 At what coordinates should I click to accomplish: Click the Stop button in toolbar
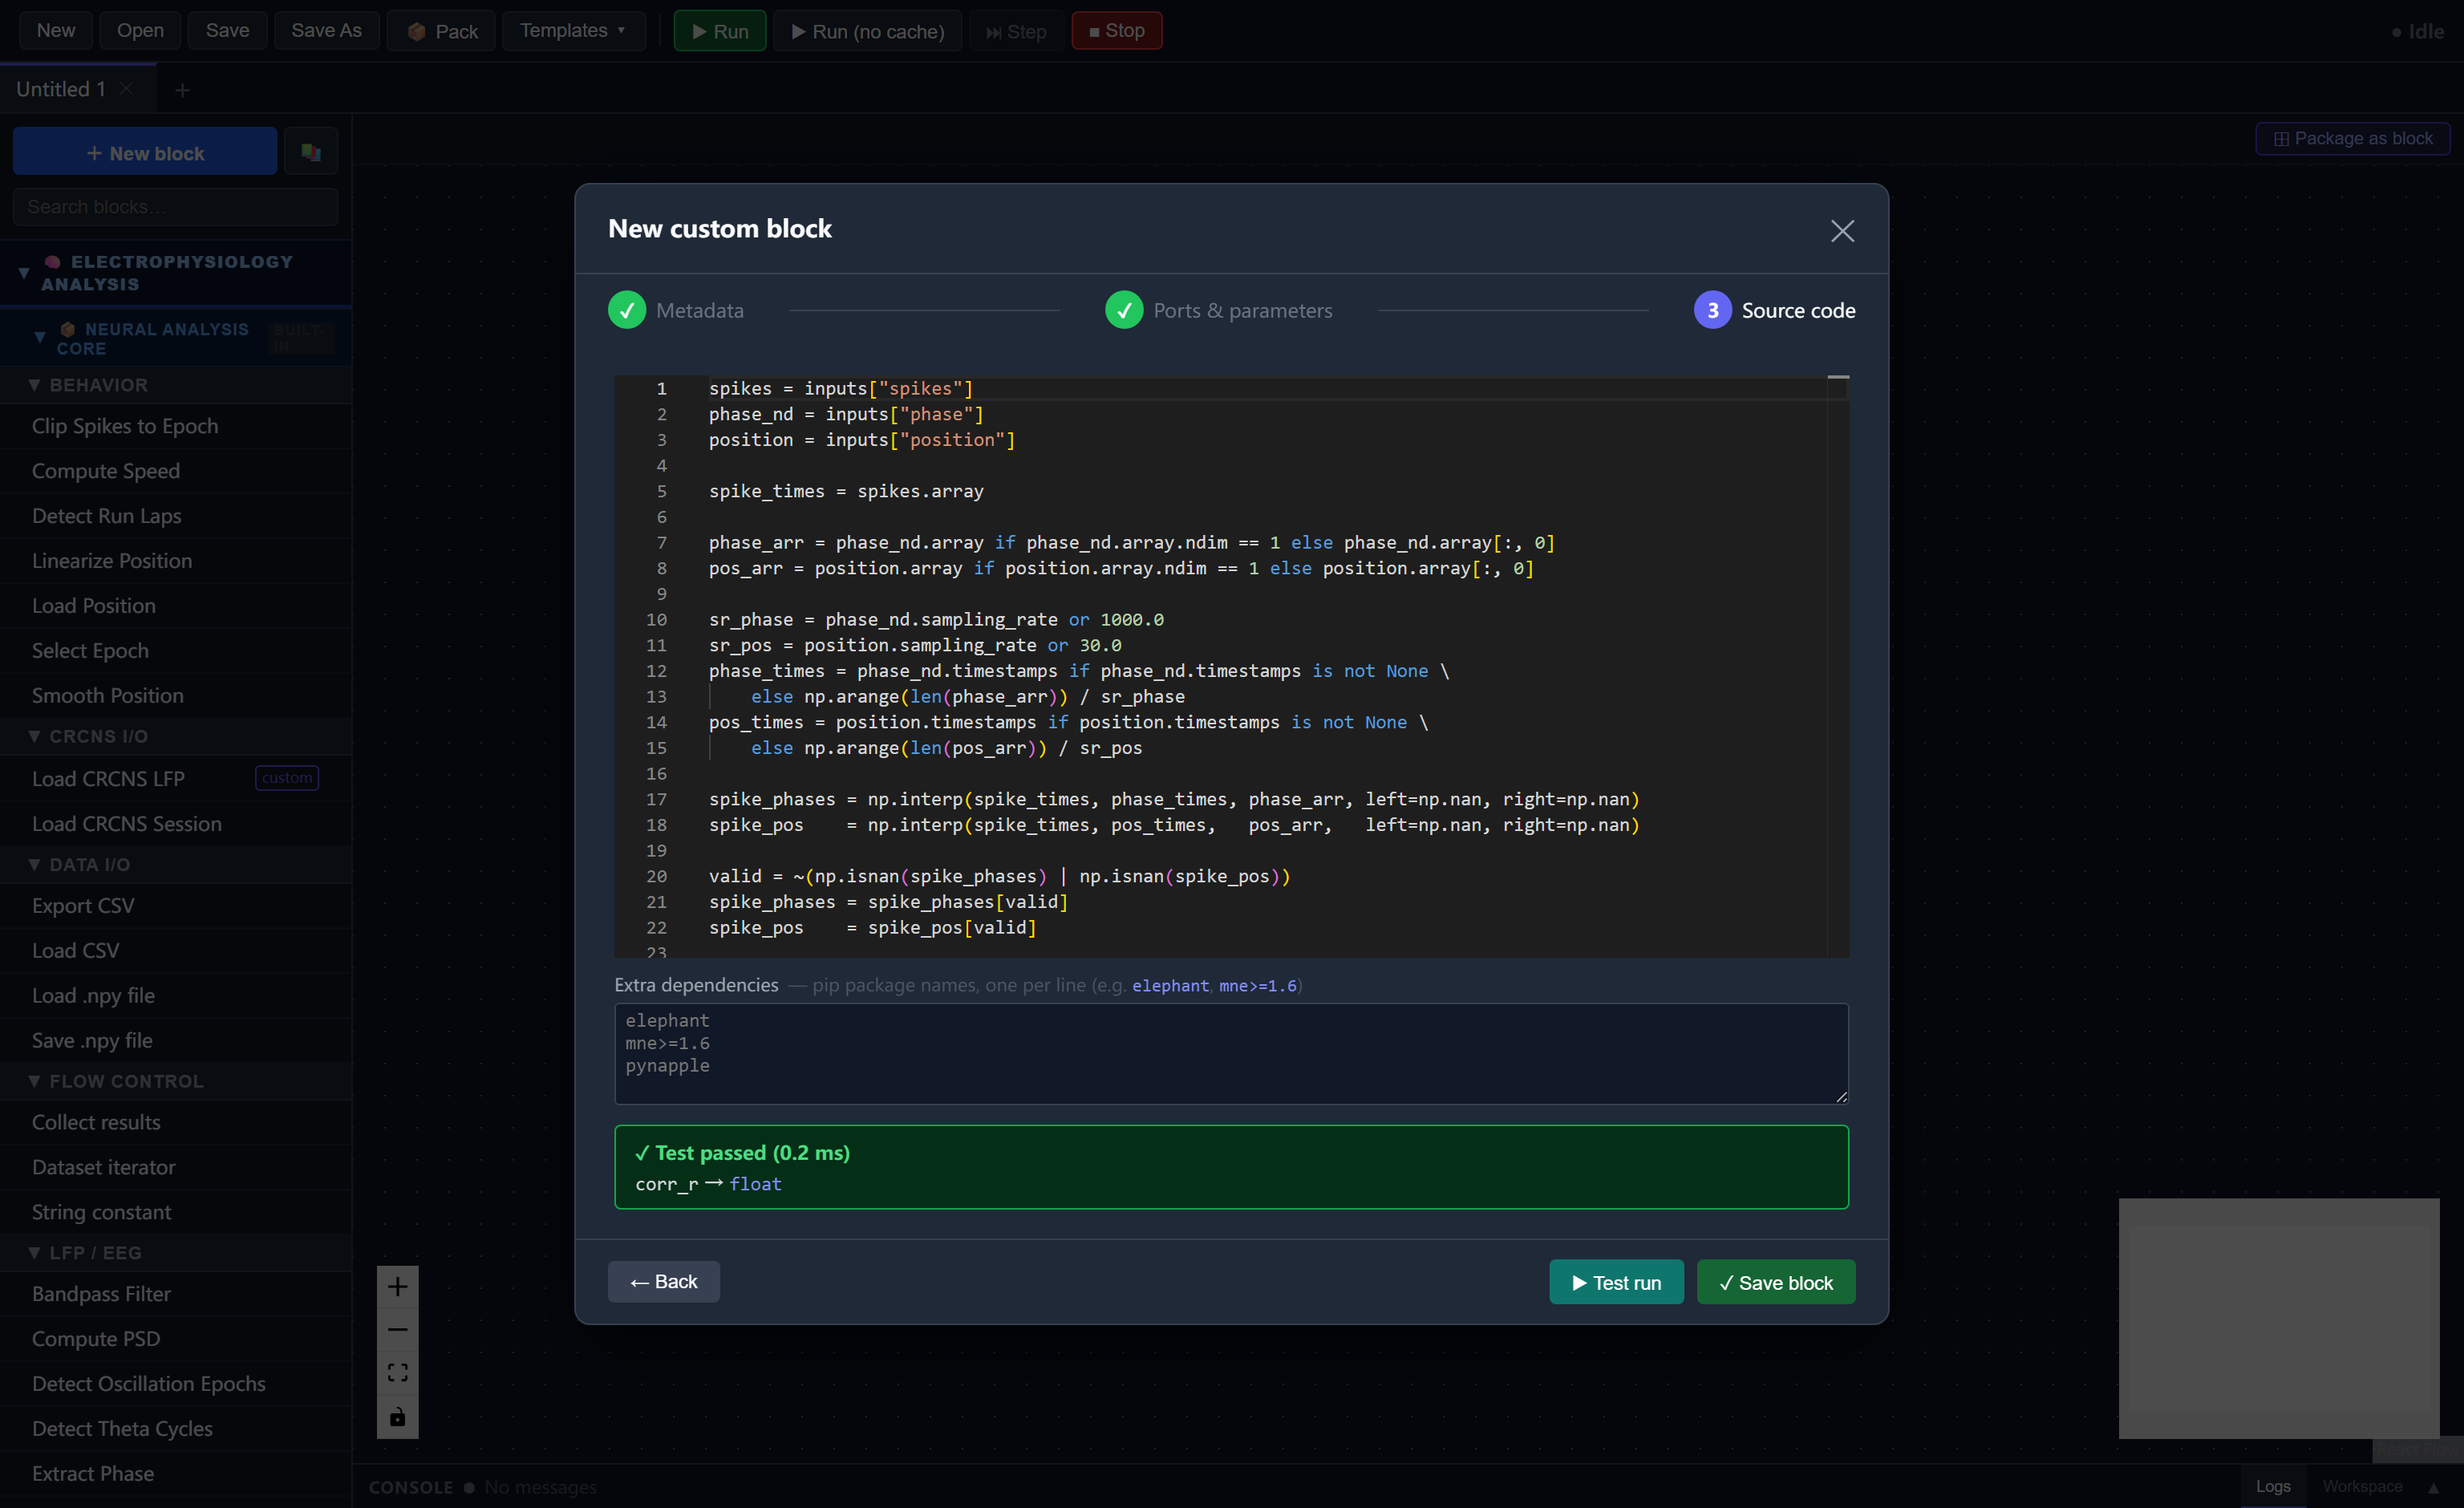click(1116, 31)
